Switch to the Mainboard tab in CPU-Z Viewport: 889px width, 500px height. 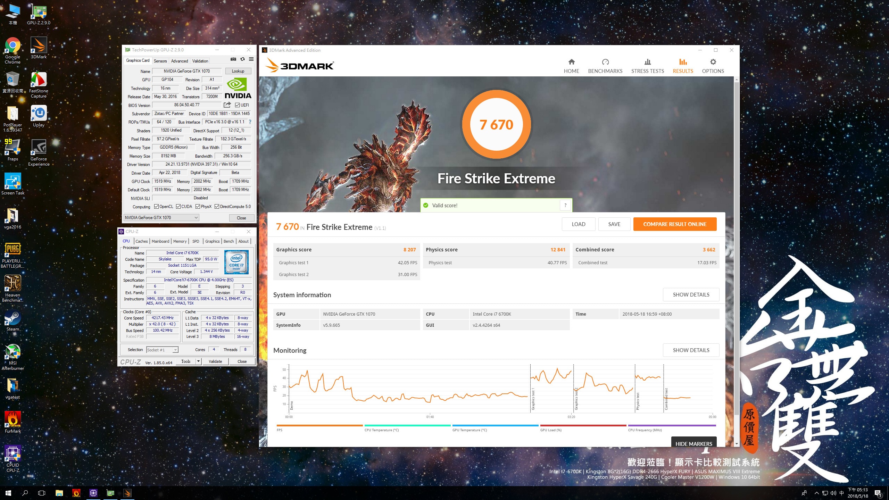[160, 241]
